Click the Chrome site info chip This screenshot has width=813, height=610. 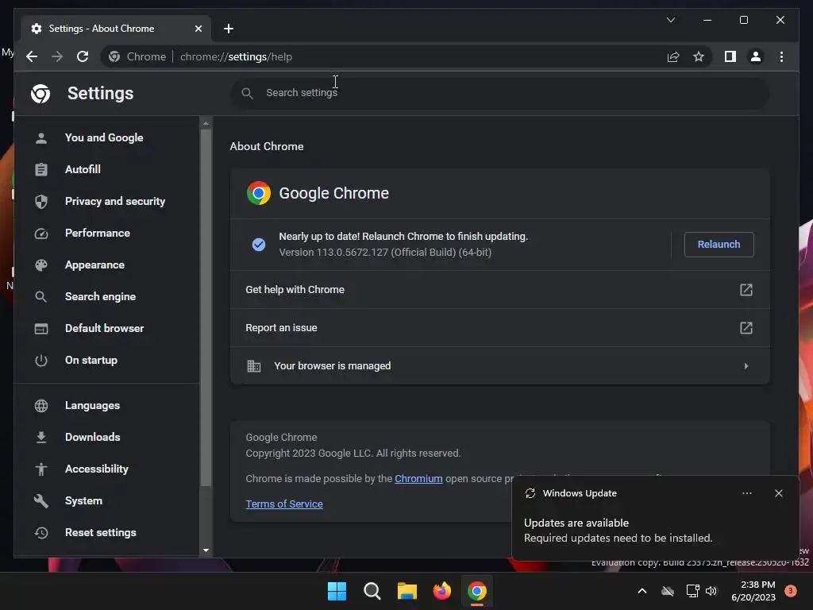[137, 56]
